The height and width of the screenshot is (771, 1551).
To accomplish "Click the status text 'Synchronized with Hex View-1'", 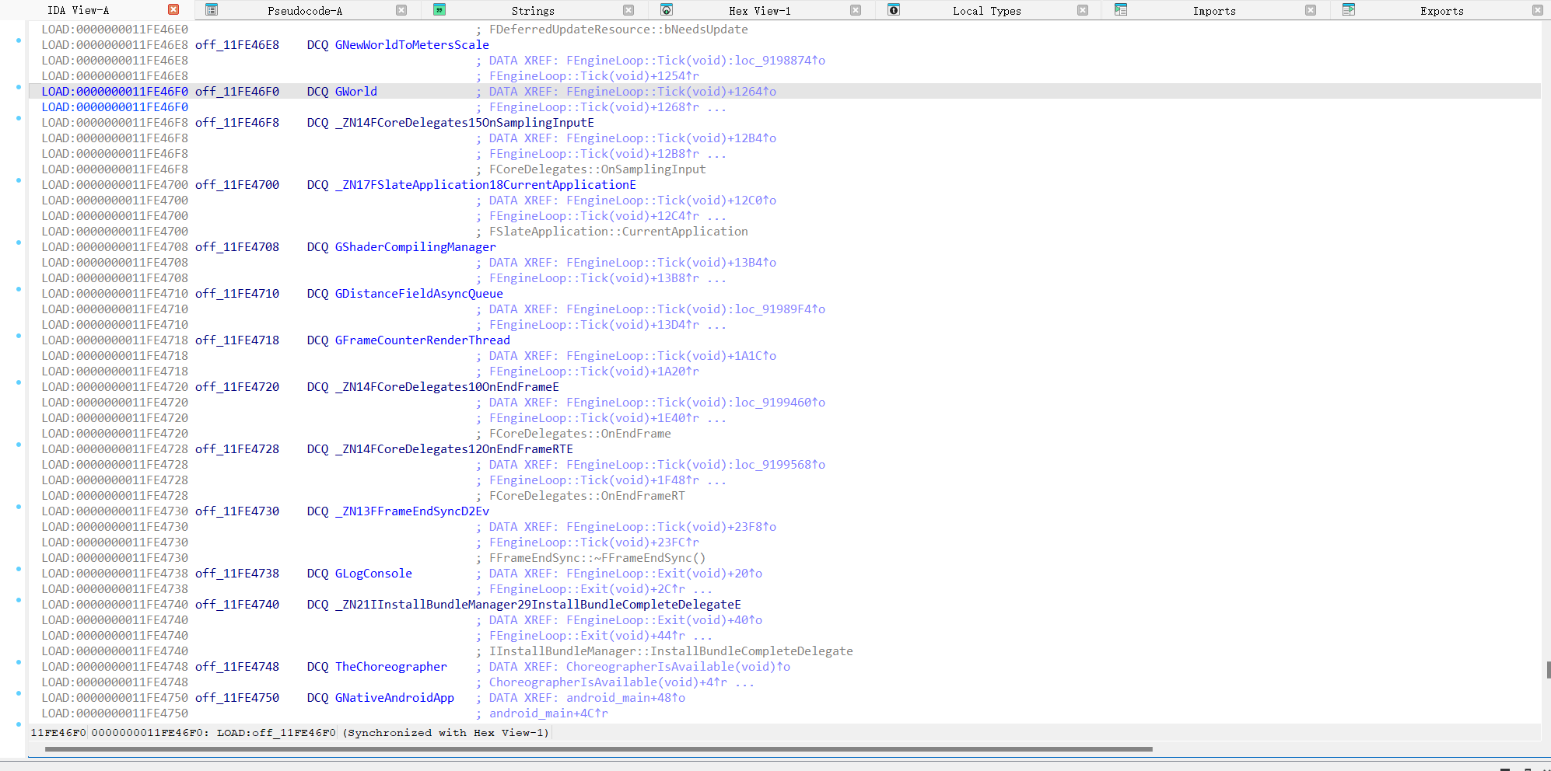I will (446, 733).
